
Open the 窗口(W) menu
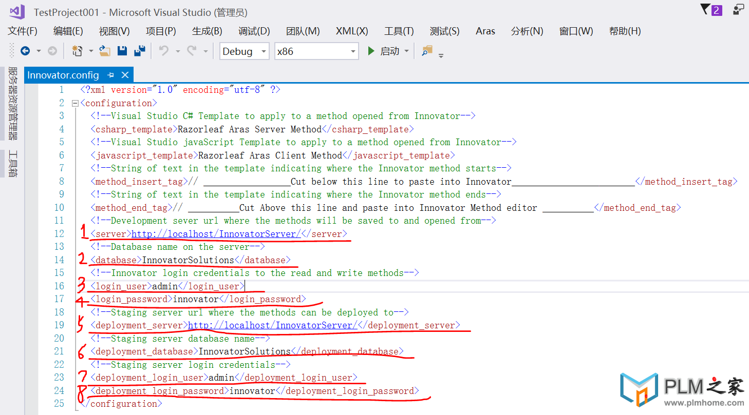pyautogui.click(x=576, y=31)
